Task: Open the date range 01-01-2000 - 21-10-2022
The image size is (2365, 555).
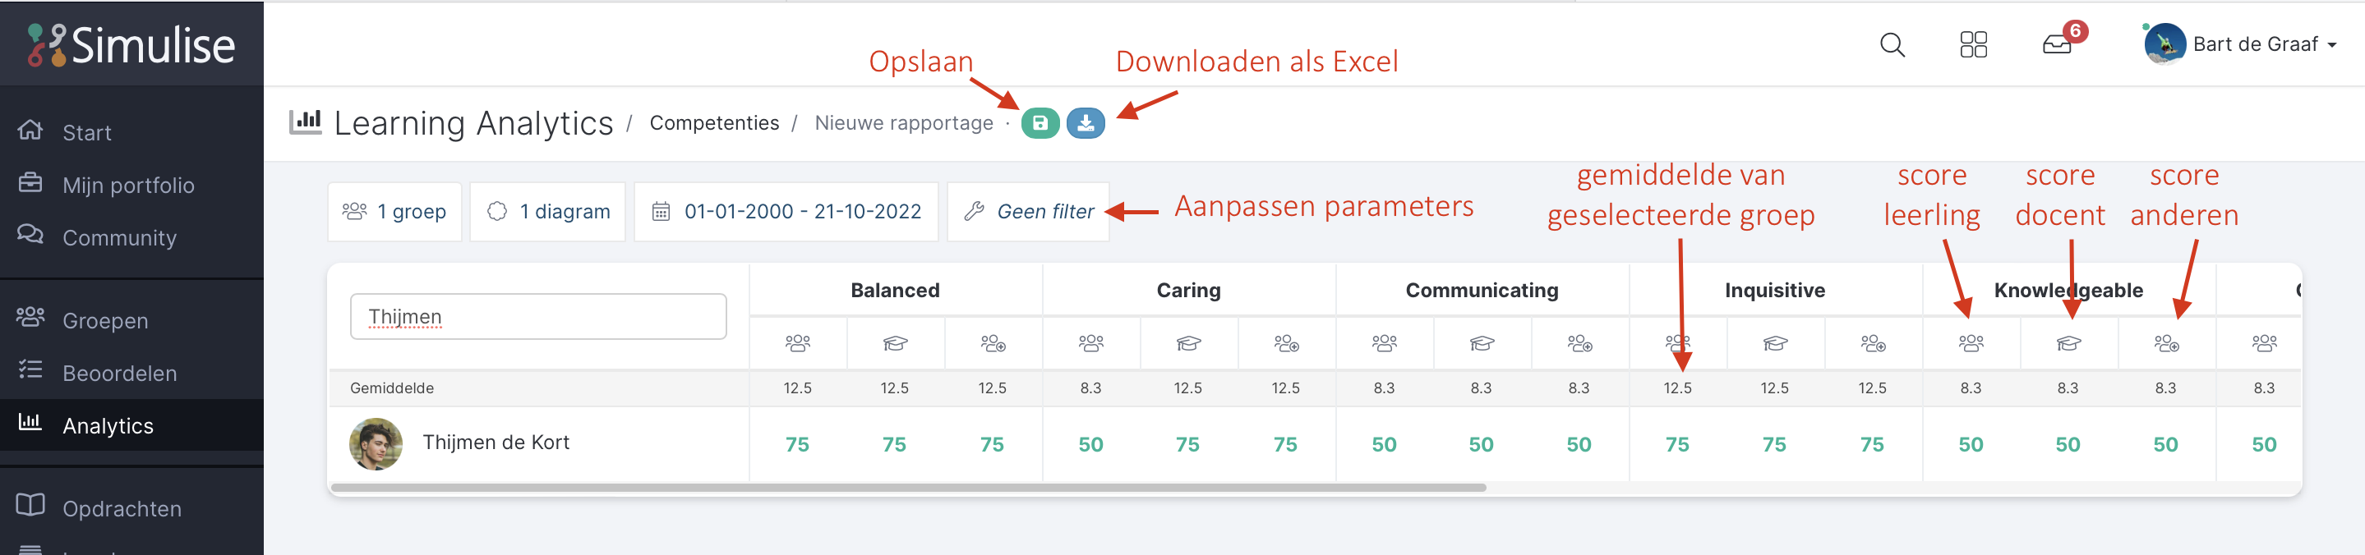Action: [x=786, y=212]
